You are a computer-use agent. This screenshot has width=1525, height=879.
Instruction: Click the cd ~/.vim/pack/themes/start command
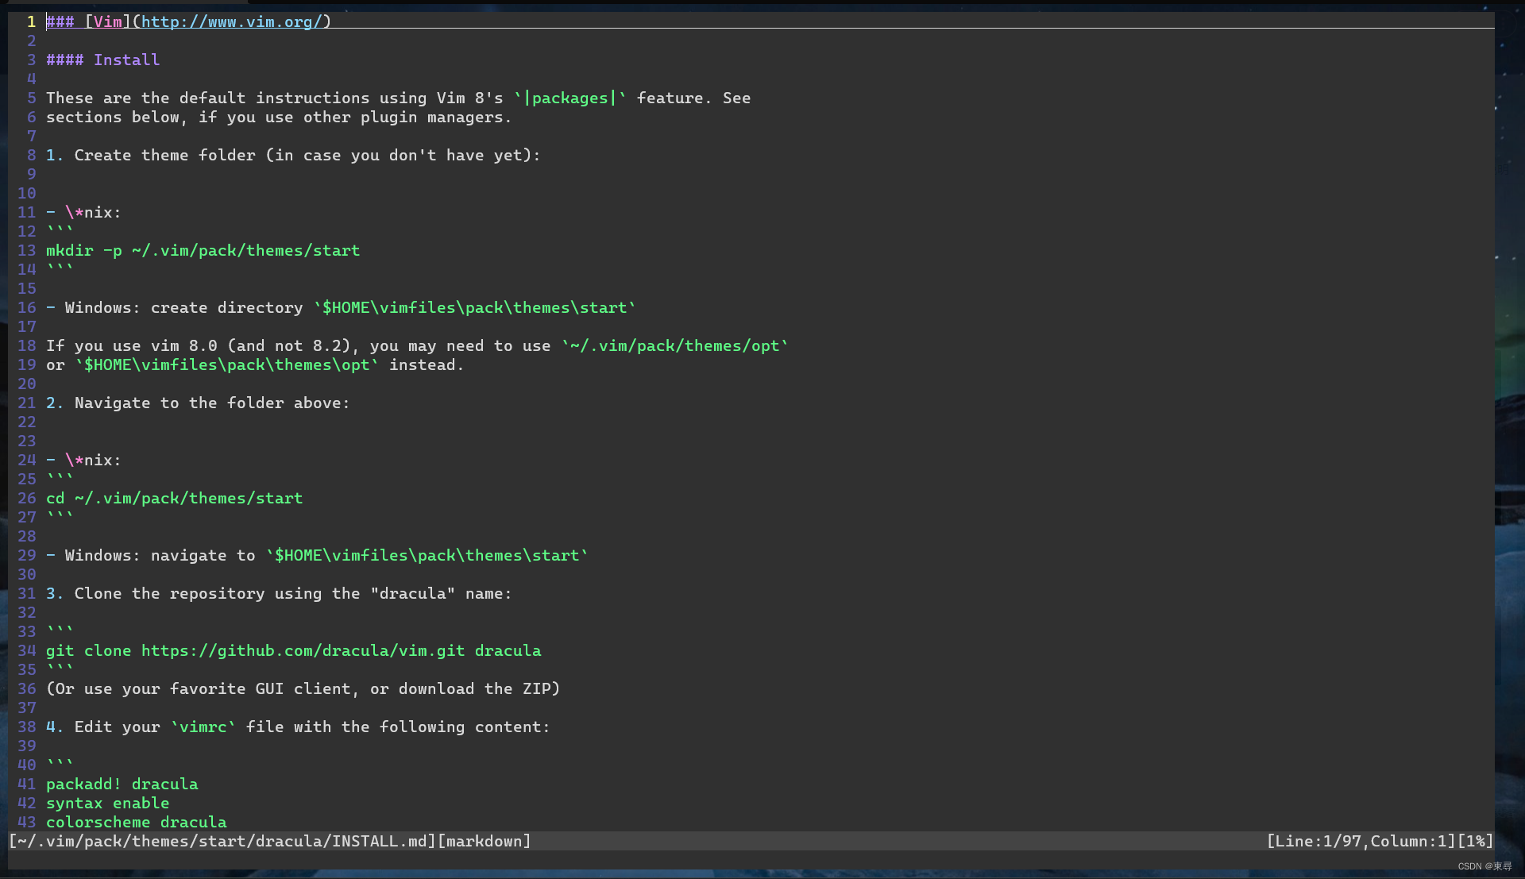(x=174, y=498)
